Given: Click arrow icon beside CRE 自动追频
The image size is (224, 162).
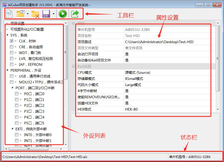Looking at the screenshot, I should point(16,47).
